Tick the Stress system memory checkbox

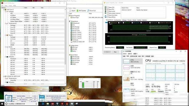108,13
